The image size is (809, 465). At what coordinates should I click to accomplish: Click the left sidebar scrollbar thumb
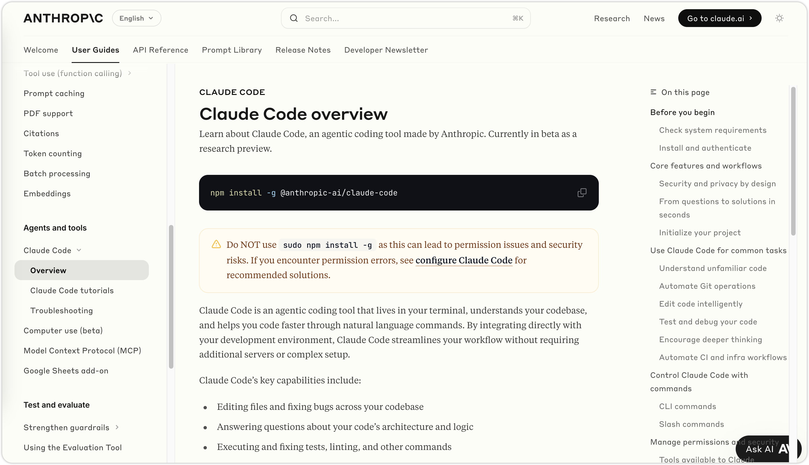point(171,297)
